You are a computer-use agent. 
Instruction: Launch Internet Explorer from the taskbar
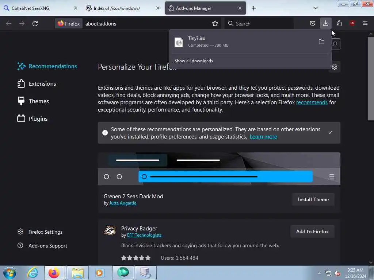(x=33, y=273)
